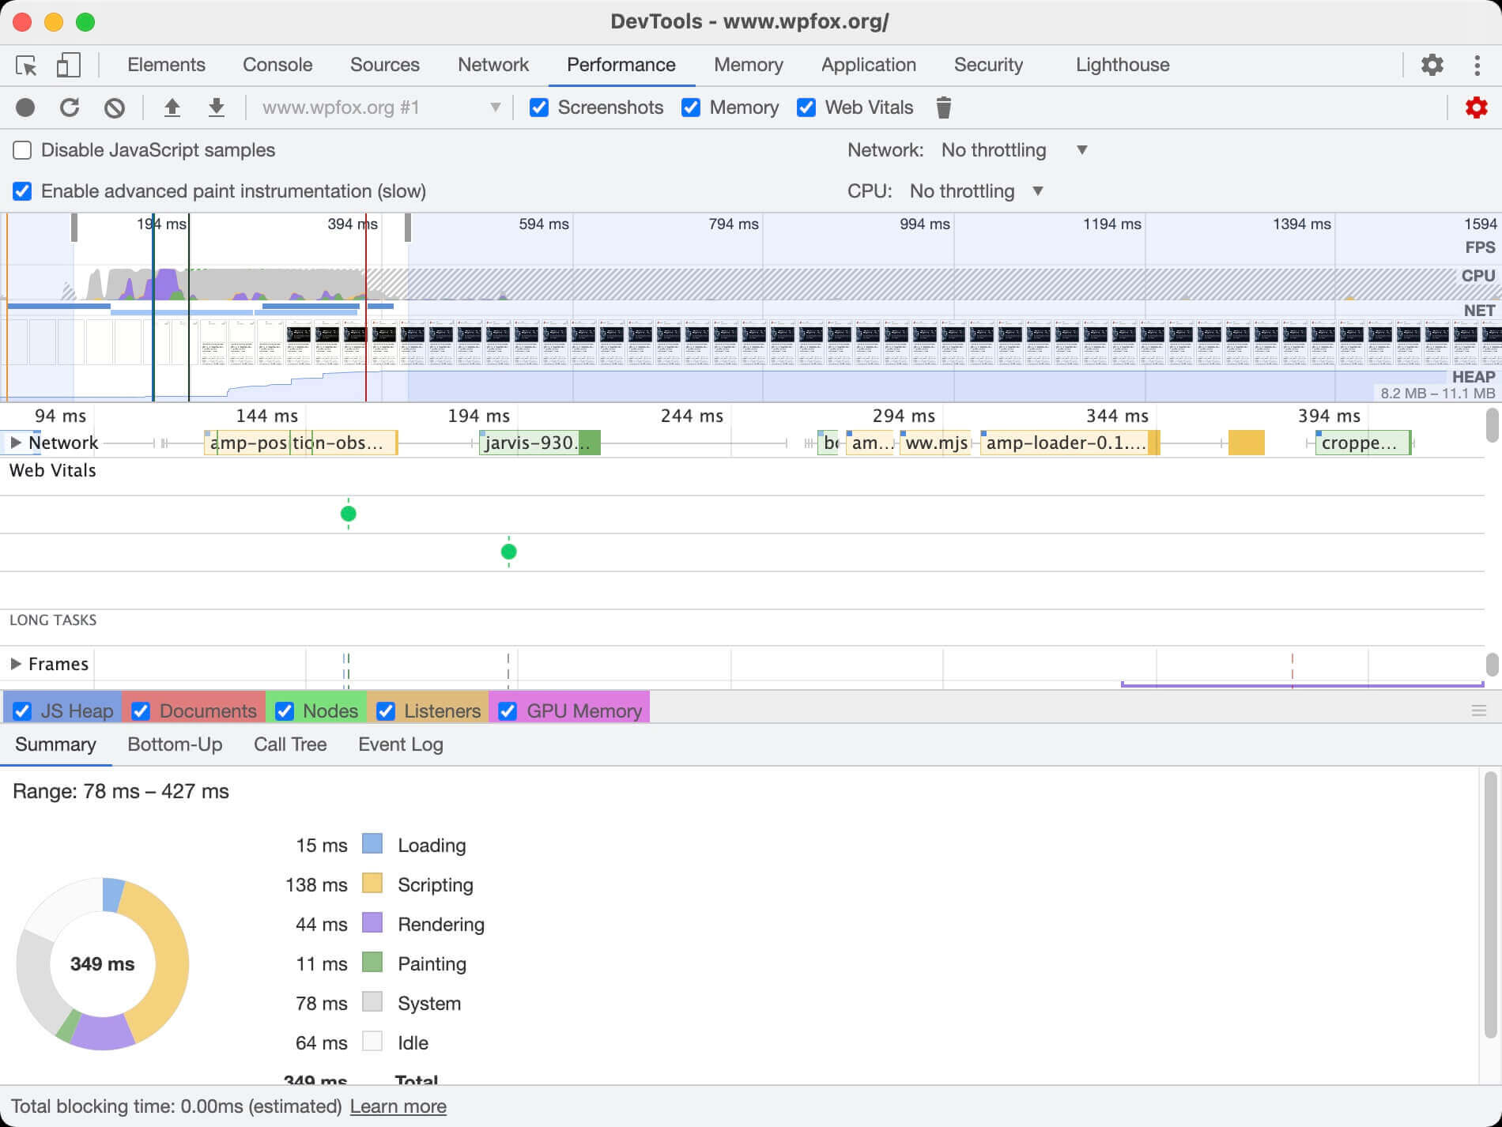Open the three-dot DevTools menu
The width and height of the screenshot is (1502, 1127).
[1477, 66]
